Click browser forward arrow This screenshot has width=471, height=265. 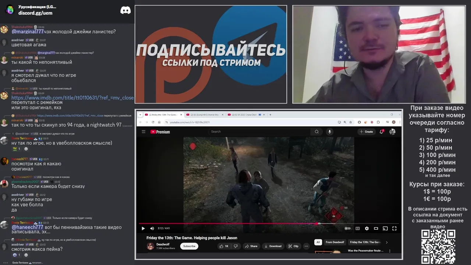point(147,122)
